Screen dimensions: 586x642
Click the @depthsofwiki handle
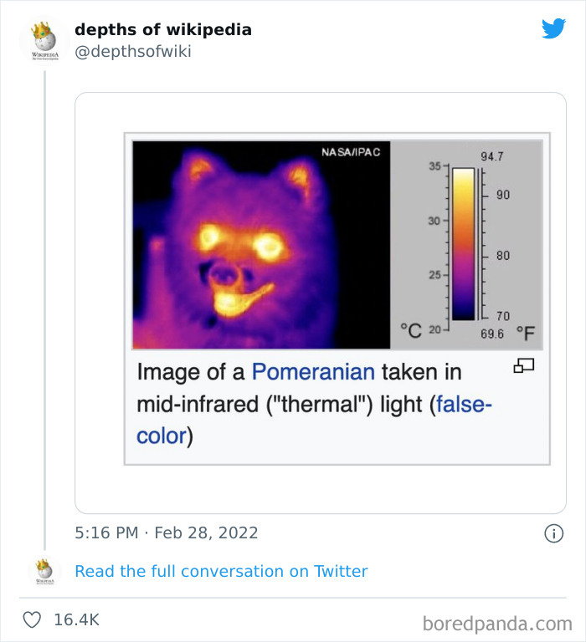132,52
